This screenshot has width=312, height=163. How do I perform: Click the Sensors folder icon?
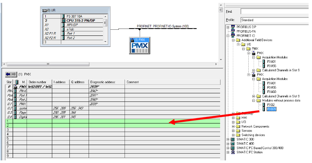click(x=238, y=131)
